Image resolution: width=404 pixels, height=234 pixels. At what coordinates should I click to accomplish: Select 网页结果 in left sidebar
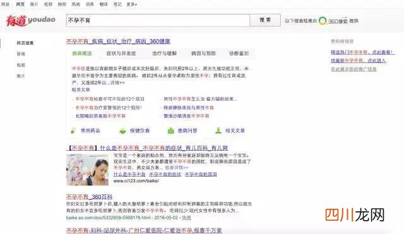(25, 43)
